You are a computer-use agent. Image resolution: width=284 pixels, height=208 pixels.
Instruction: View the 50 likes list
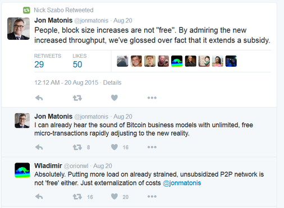(80, 61)
